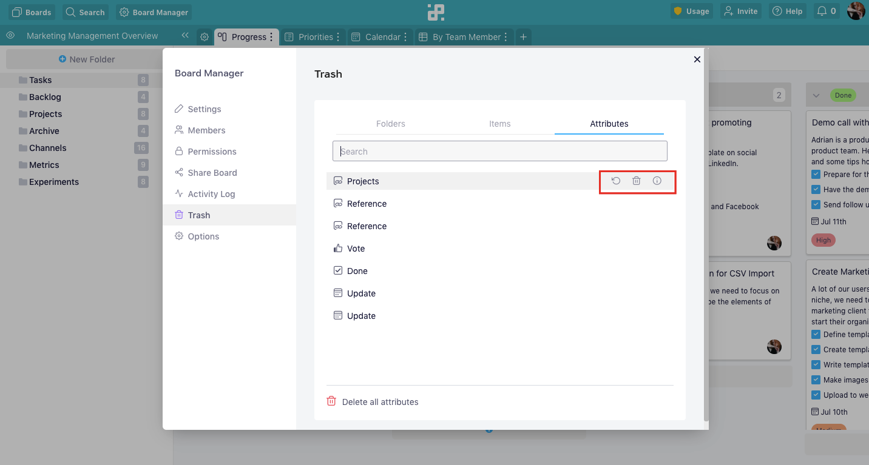Collapse the Done column chevron
Viewport: 869px width, 465px height.
(816, 95)
